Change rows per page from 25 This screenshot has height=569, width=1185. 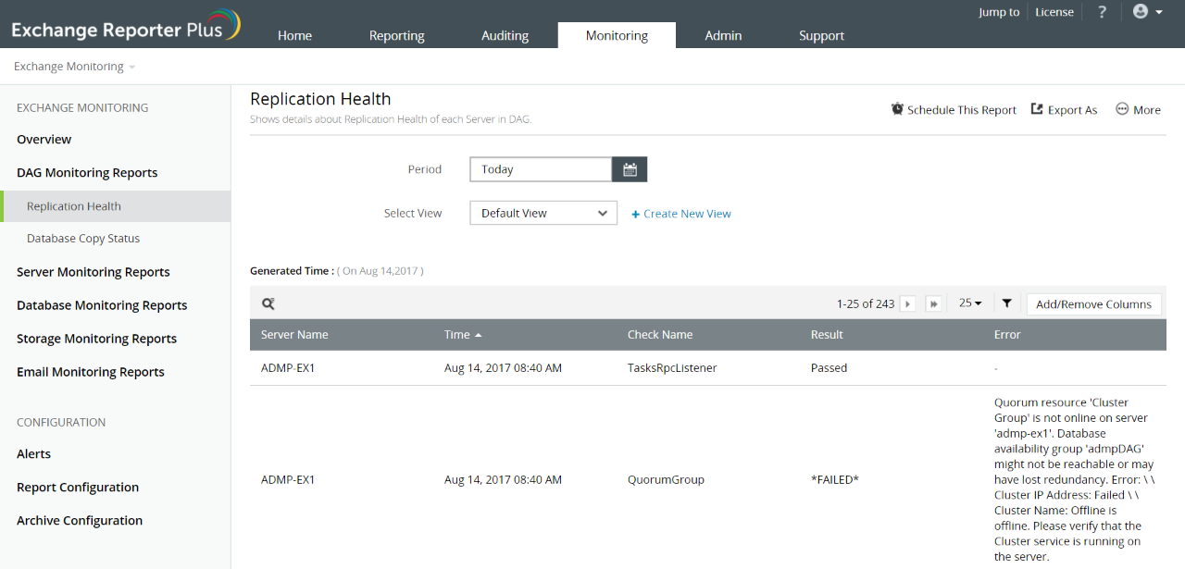point(970,303)
